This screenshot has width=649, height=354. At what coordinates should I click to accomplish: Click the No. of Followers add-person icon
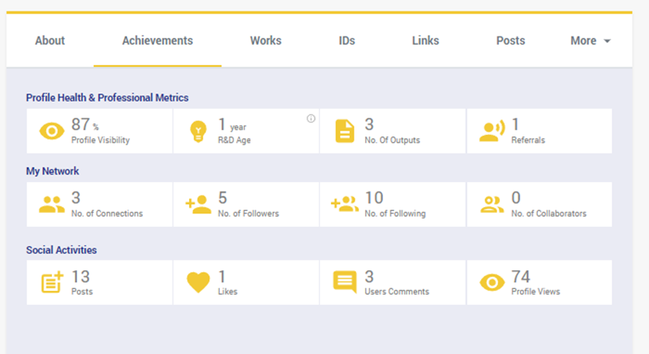click(198, 205)
